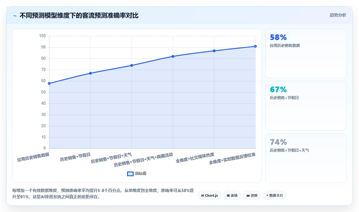Select the 74% 历史销售+节假日+天气 card

(306, 158)
